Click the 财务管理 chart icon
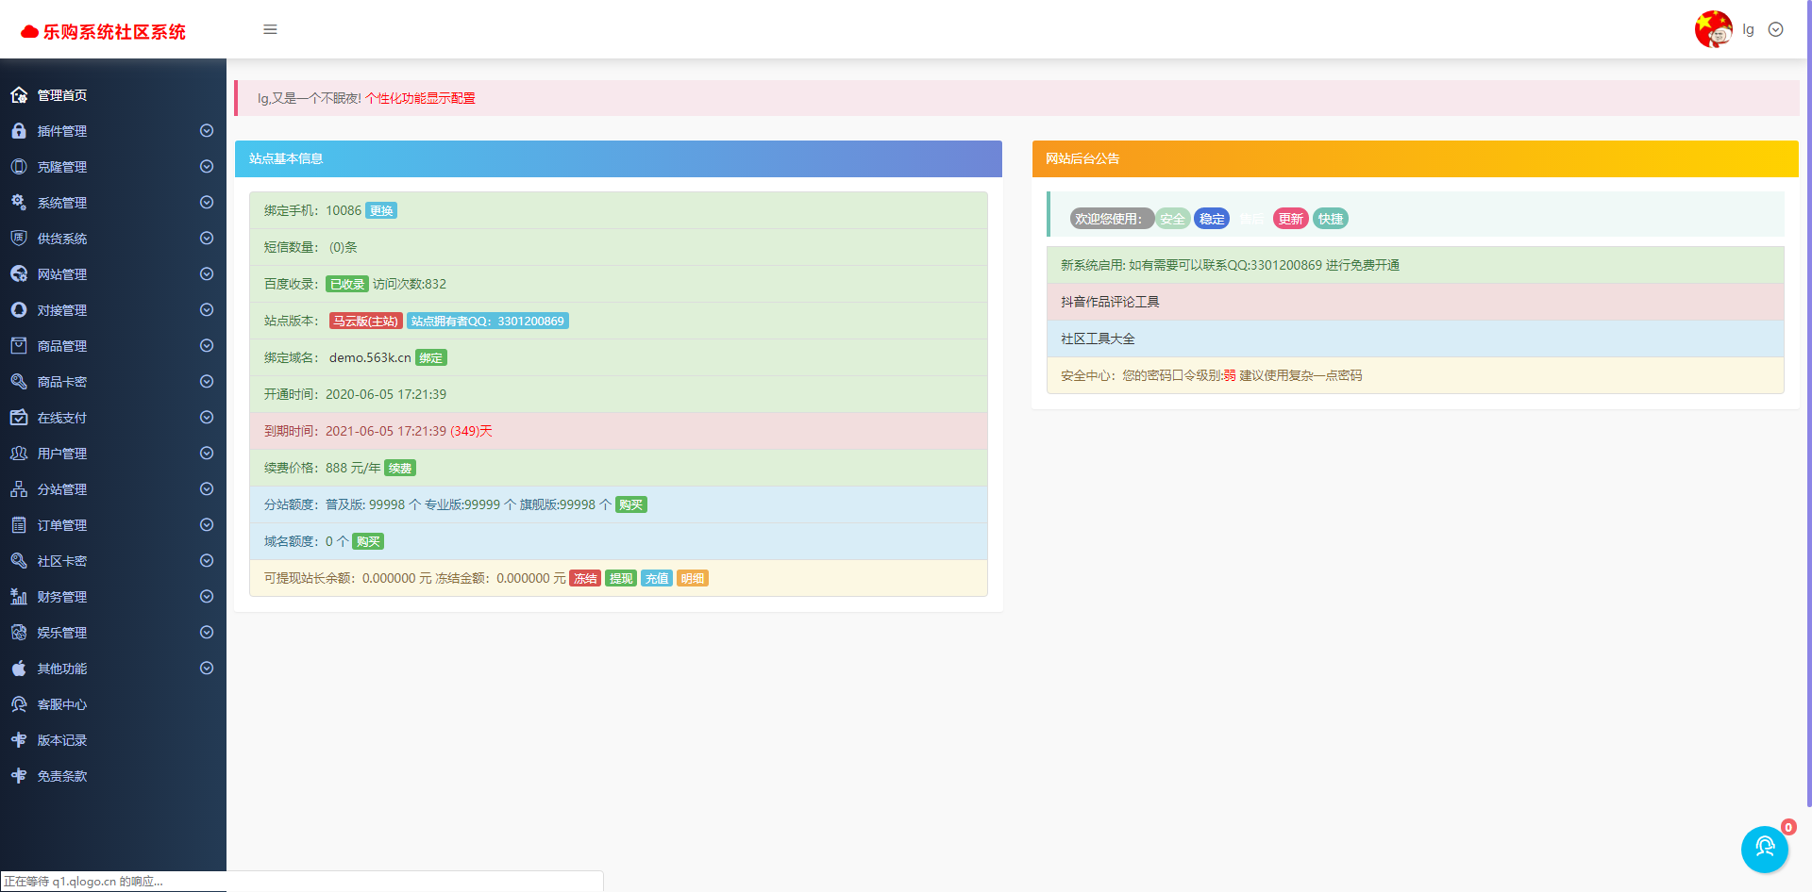Viewport: 1812px width, 892px height. [19, 597]
